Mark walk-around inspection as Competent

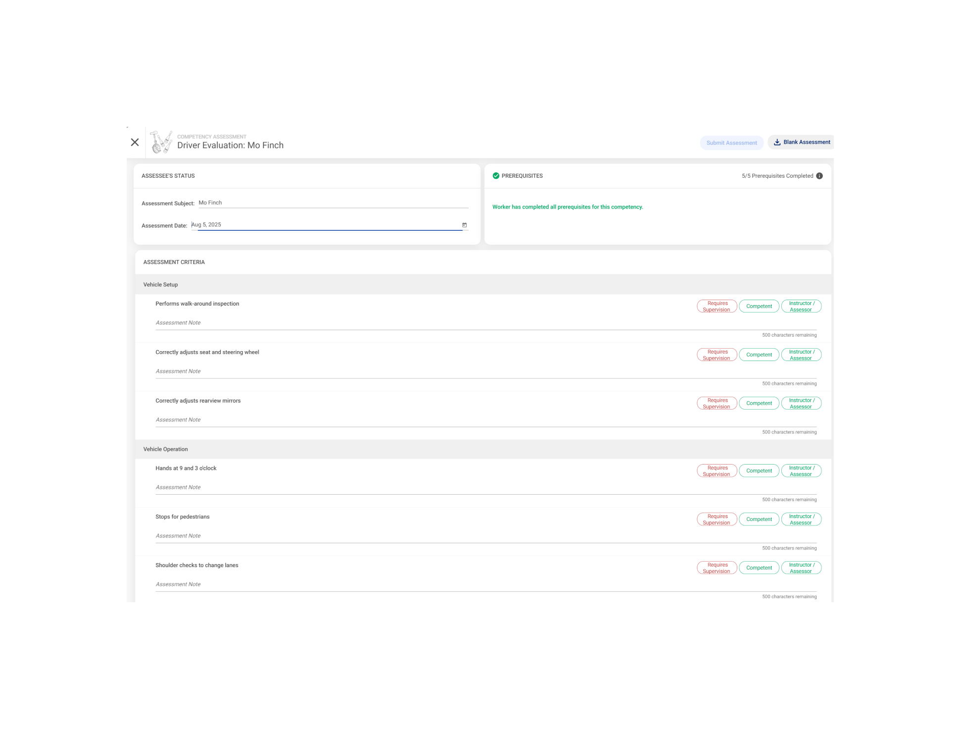click(x=759, y=306)
